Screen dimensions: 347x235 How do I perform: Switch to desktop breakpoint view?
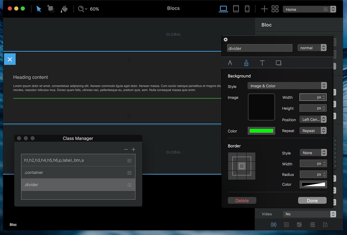pos(223,9)
